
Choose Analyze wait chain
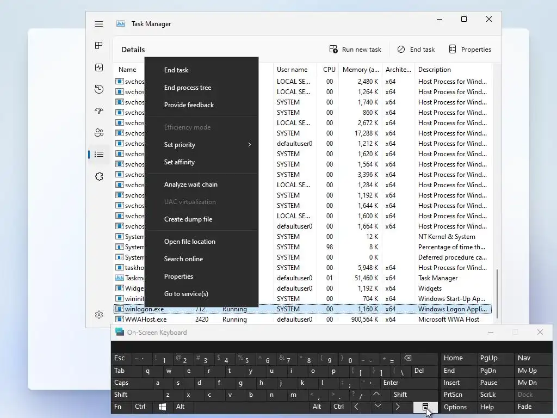click(201, 185)
